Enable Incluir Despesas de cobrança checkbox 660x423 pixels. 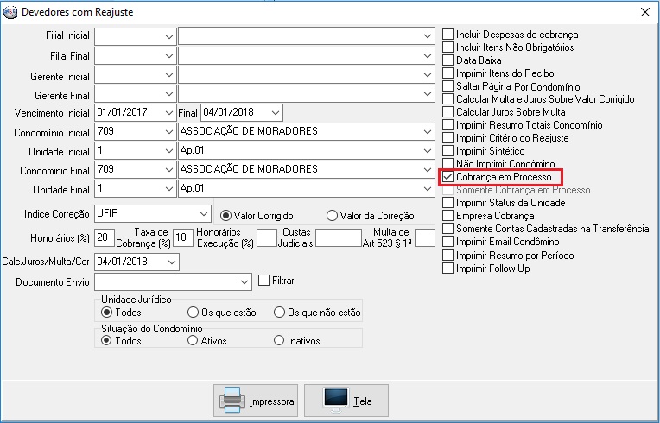(448, 35)
